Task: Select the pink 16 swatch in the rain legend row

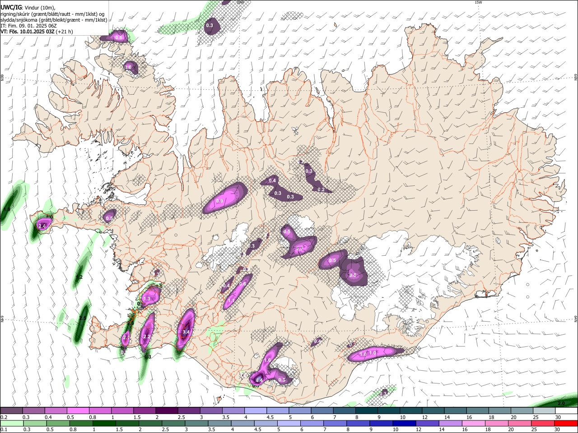Action: coord(473,423)
